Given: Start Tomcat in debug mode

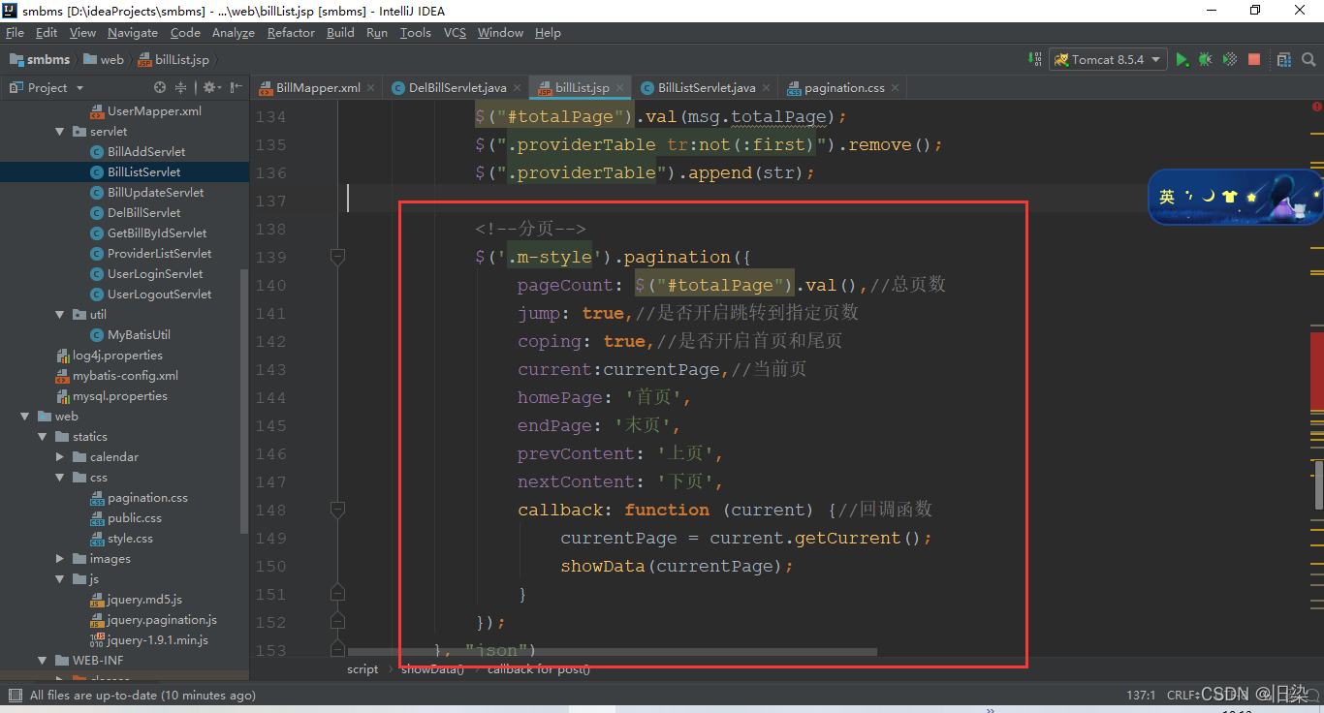Looking at the screenshot, I should (x=1205, y=59).
